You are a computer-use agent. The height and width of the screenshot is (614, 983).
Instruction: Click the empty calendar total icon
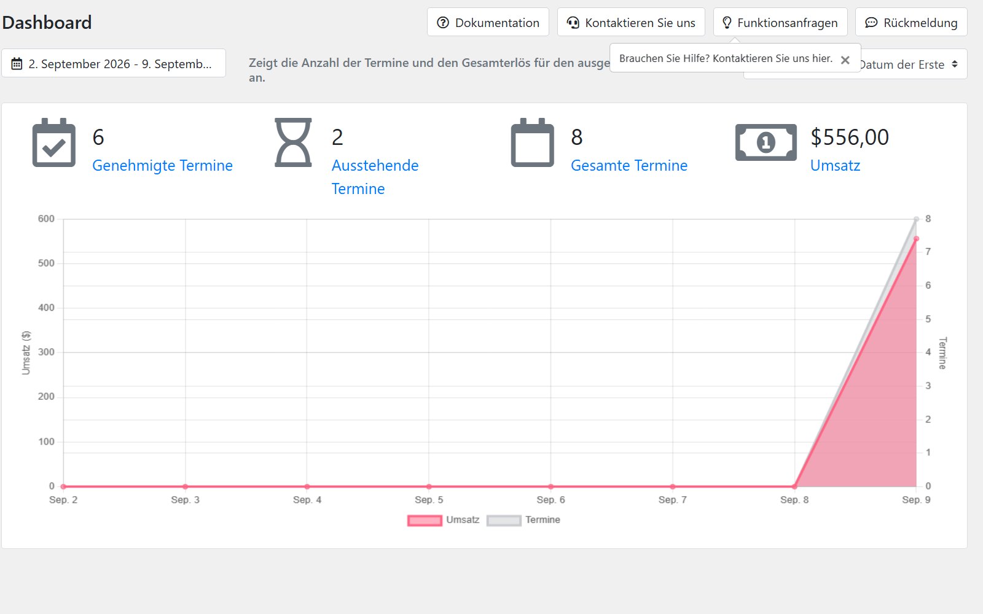pyautogui.click(x=533, y=142)
